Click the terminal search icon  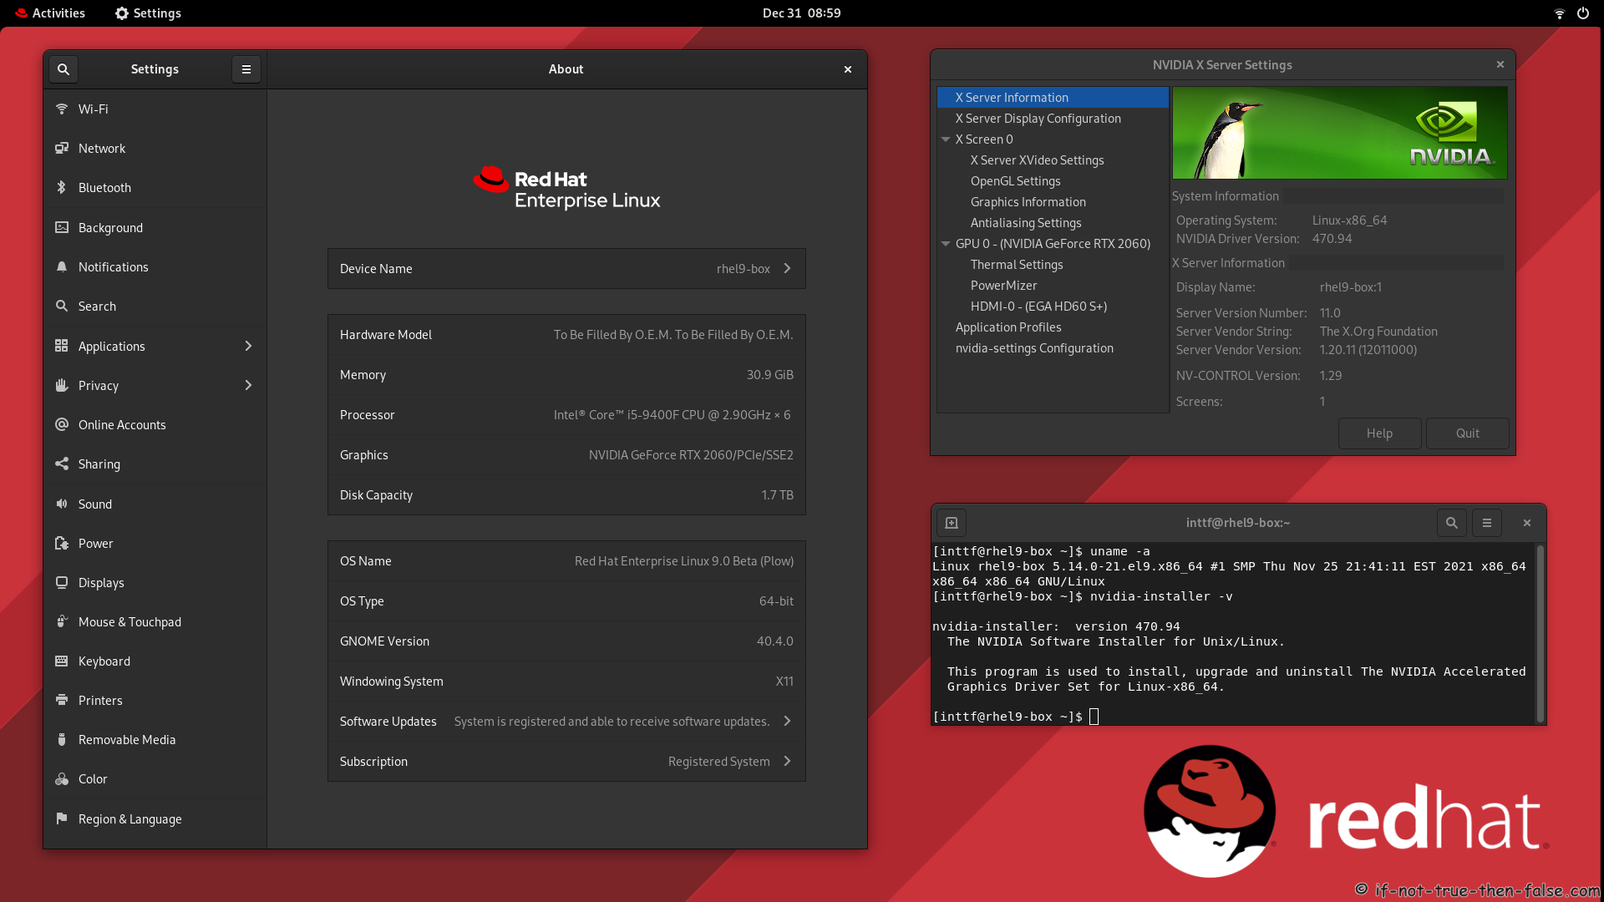point(1452,523)
